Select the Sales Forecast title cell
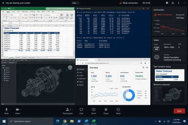Image resolution: width=188 pixels, height=125 pixels. click(12, 28)
